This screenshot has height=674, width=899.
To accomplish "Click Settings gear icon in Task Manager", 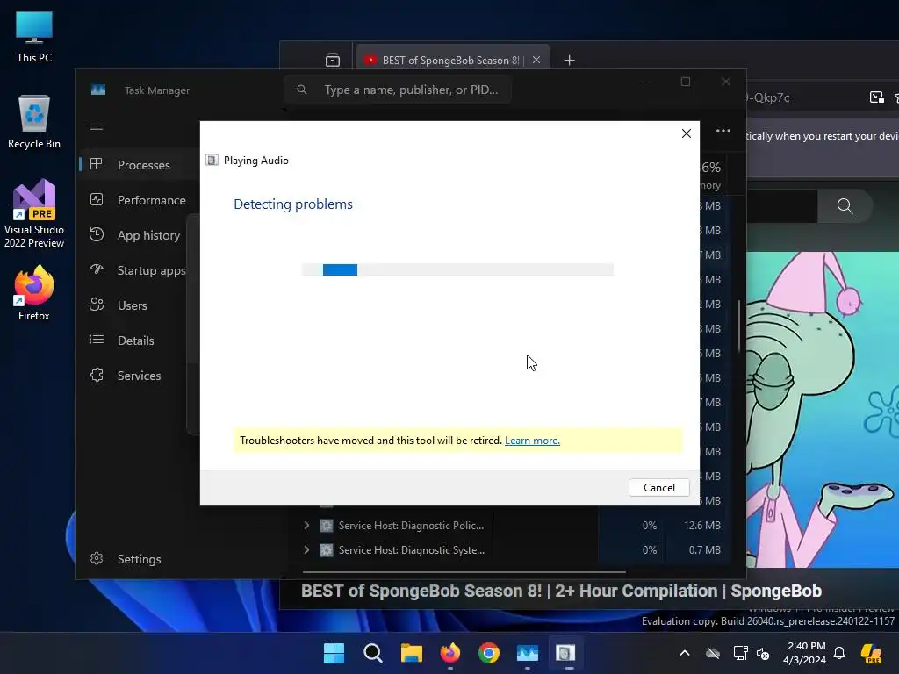I will tap(97, 558).
